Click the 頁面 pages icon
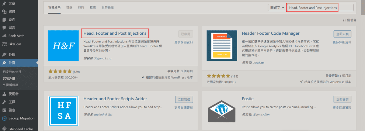The height and width of the screenshot is (131, 365). pos(4,20)
